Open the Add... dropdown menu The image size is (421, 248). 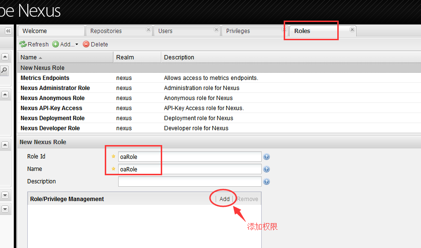(65, 45)
